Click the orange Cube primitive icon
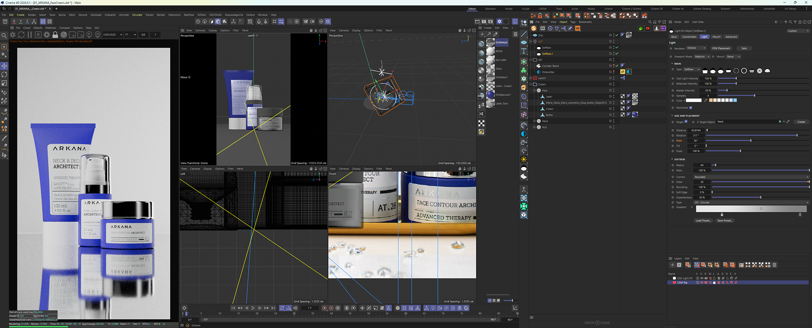This screenshot has height=328, width=812. (x=524, y=87)
